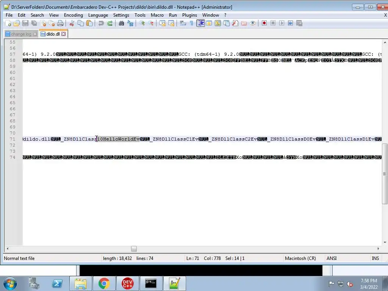
Task: Click the green Redo toolbar icon
Action: tap(110, 23)
